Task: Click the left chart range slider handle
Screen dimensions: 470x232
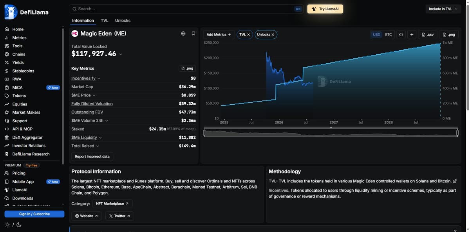Action: pyautogui.click(x=204, y=133)
